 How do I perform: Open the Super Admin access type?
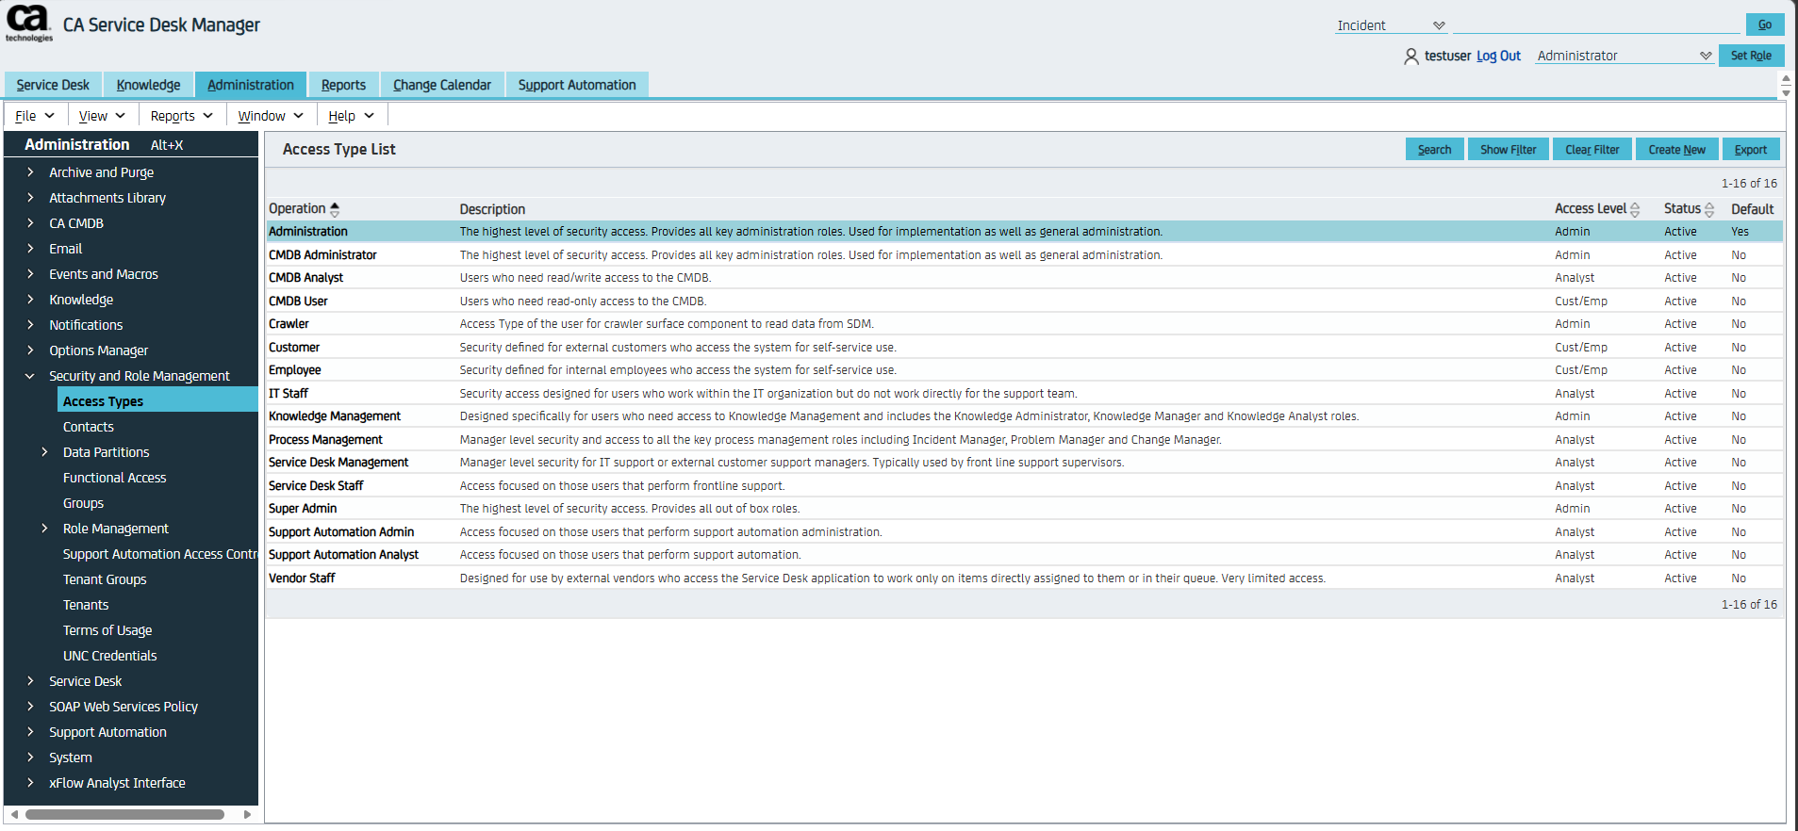(303, 509)
